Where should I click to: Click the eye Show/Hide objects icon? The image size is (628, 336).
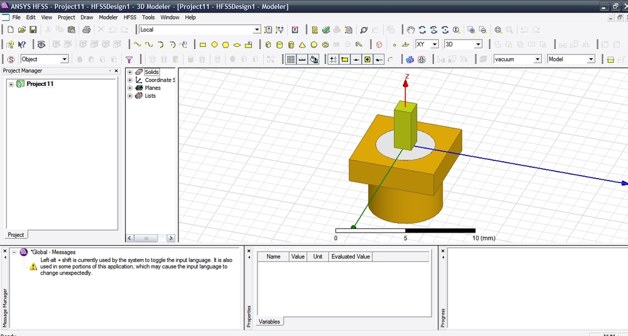[41, 45]
